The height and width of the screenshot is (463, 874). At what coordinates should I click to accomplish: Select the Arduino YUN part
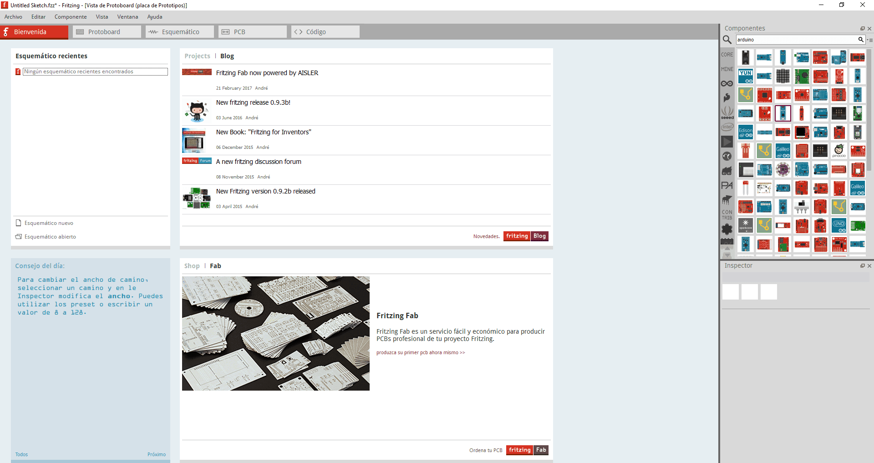click(x=746, y=76)
